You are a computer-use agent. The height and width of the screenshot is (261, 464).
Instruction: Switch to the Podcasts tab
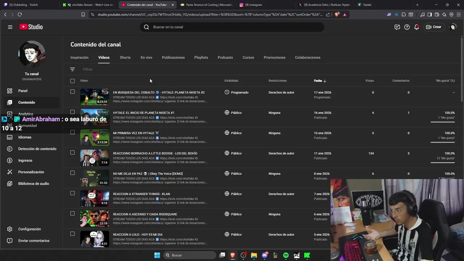pyautogui.click(x=225, y=57)
